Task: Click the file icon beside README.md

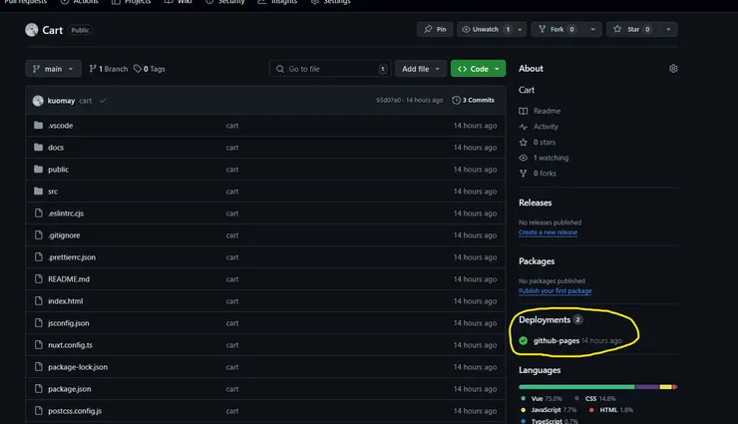Action: click(x=39, y=279)
